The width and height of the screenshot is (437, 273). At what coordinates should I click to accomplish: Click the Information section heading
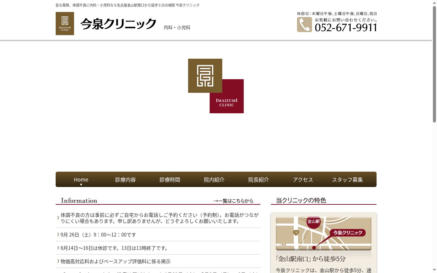pos(79,200)
